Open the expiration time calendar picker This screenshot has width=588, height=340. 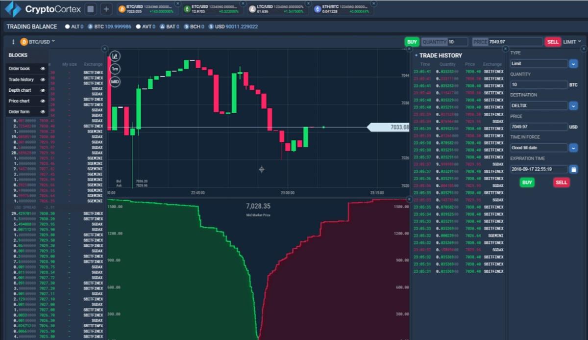pyautogui.click(x=573, y=169)
